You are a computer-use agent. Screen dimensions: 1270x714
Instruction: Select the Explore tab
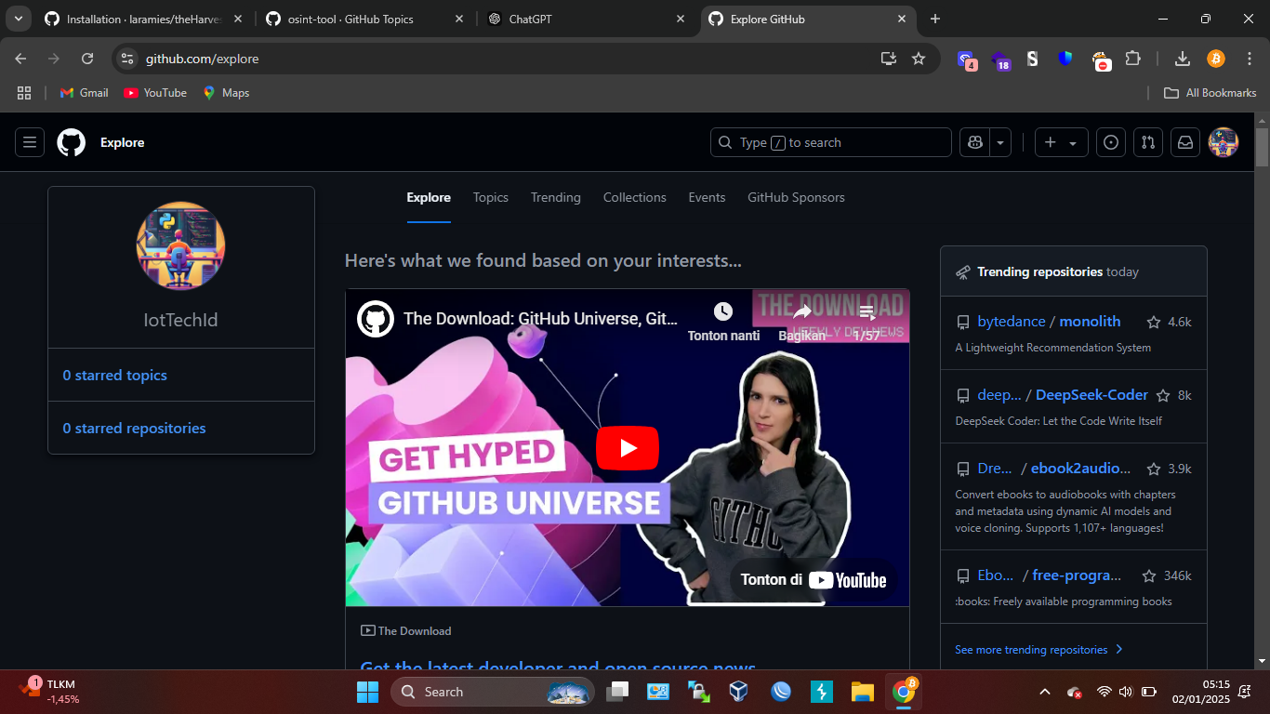click(429, 197)
